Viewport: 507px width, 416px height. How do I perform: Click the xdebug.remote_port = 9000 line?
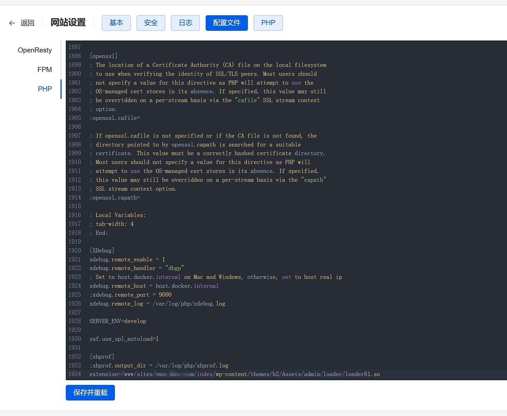(x=129, y=295)
